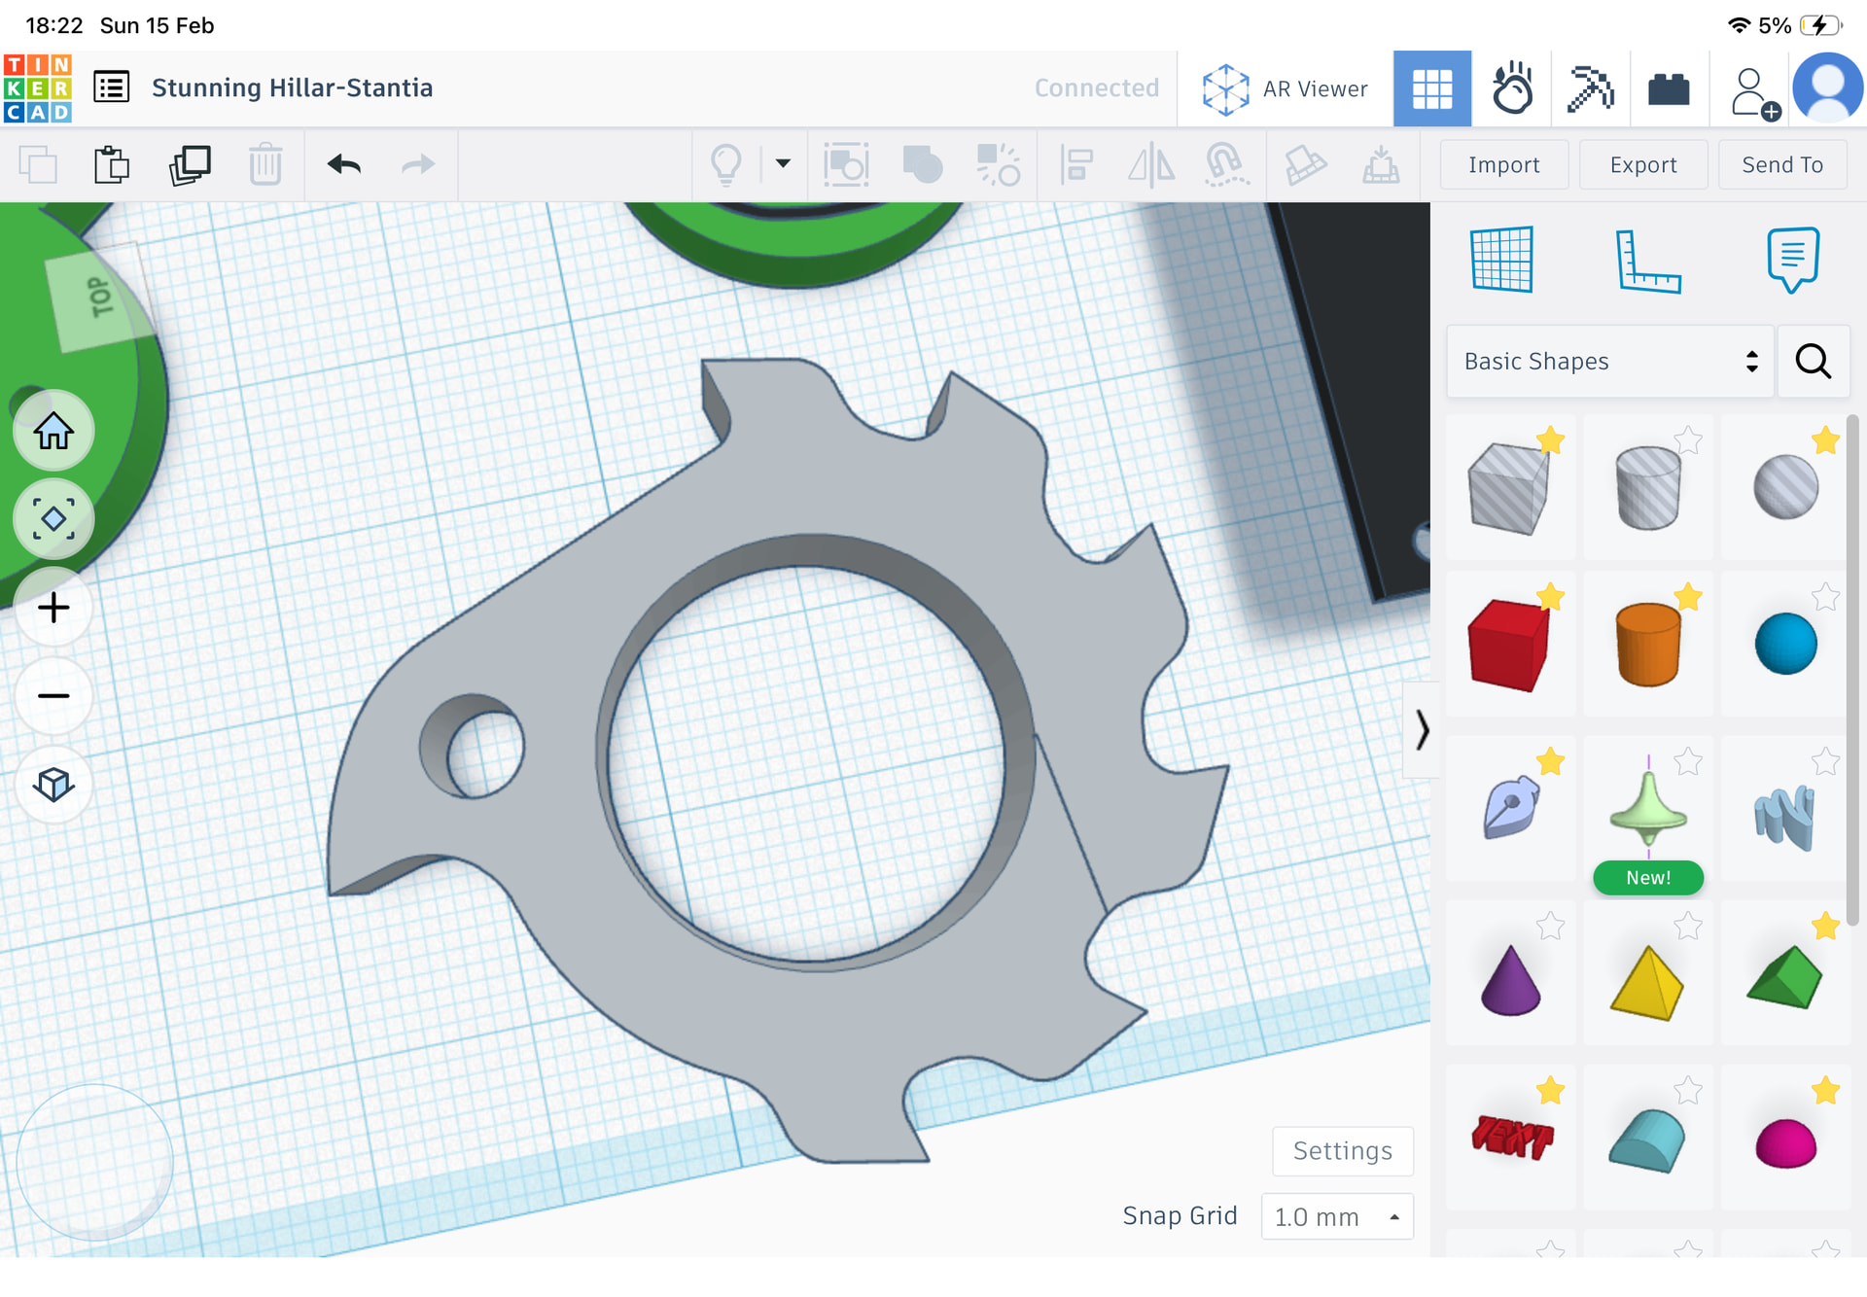Open the Settings button
The height and width of the screenshot is (1297, 1867).
[x=1342, y=1151]
